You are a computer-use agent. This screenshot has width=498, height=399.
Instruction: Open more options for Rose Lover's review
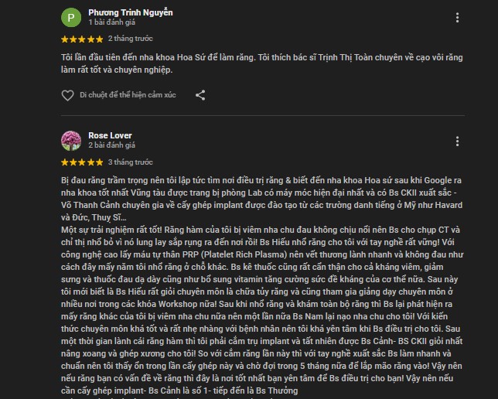(x=459, y=140)
